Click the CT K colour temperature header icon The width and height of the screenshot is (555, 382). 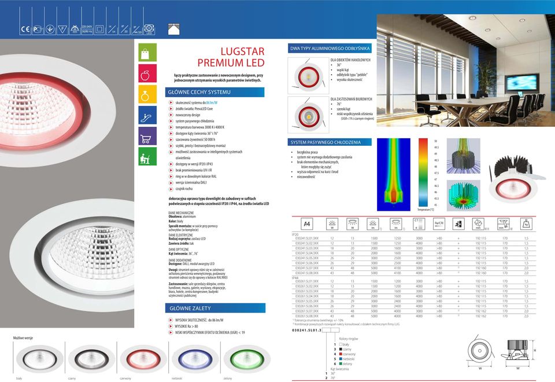click(419, 224)
